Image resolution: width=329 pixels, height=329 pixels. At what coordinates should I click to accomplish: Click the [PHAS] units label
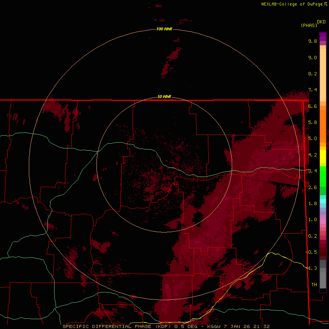coord(309,25)
